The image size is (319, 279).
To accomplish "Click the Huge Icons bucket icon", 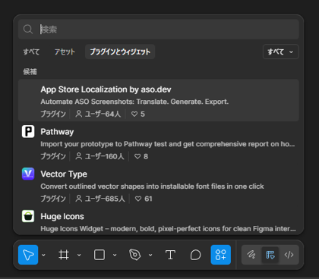I will click(28, 216).
